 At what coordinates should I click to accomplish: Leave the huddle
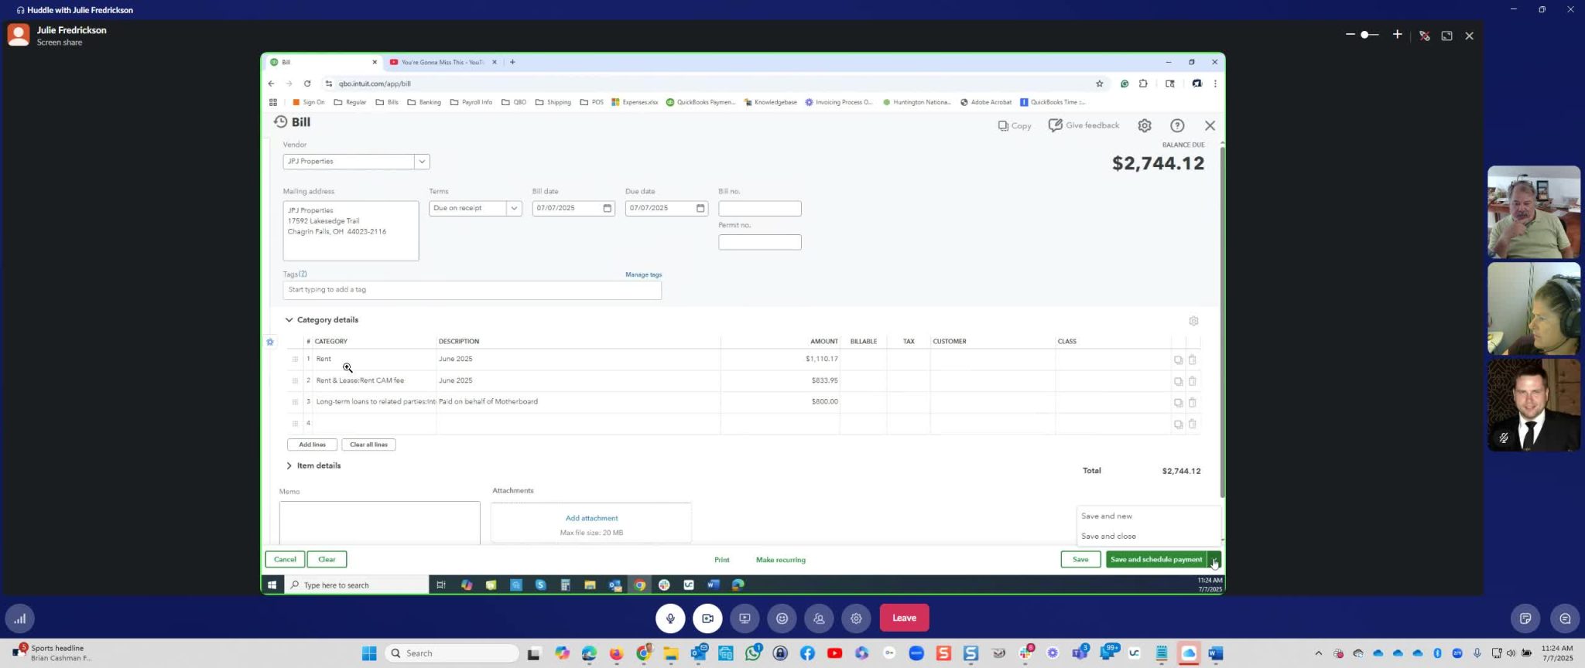[x=904, y=618]
